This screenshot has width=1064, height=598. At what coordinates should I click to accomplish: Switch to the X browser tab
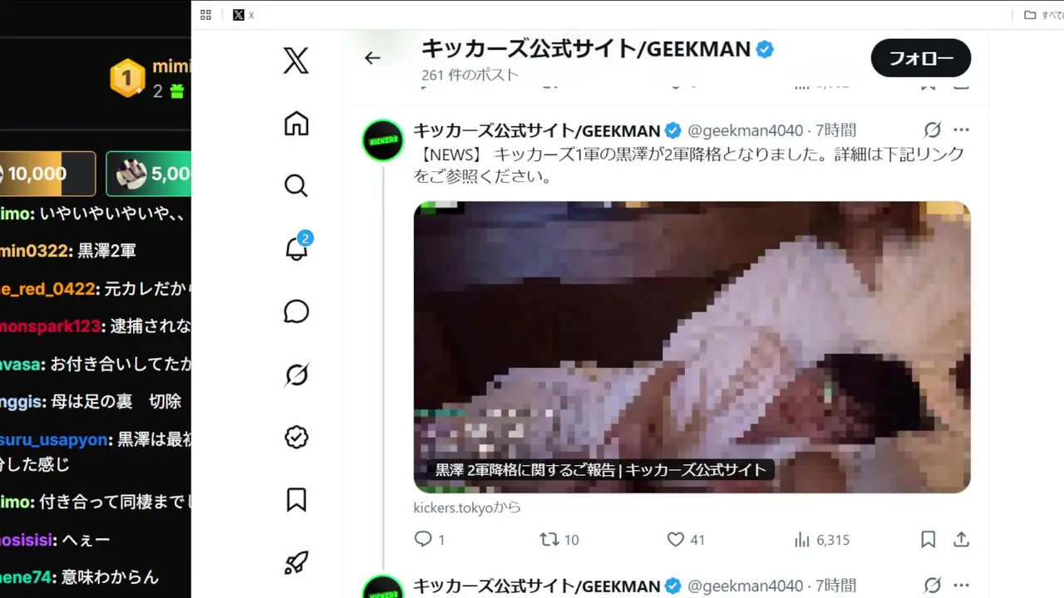[244, 15]
